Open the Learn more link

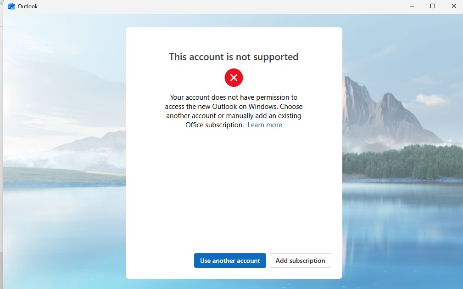point(265,125)
